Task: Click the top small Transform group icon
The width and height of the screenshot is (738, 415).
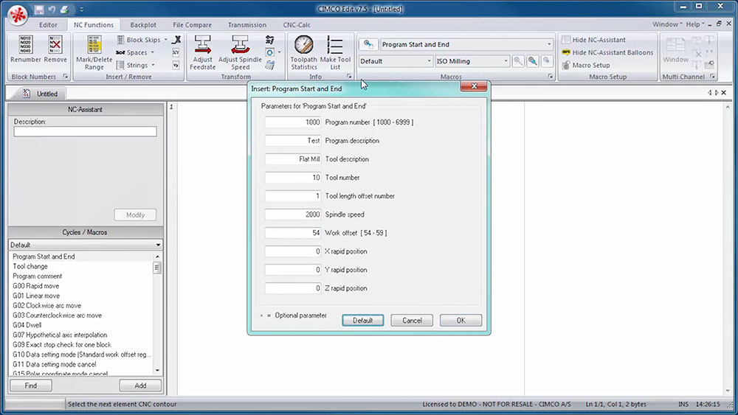Action: click(x=269, y=40)
